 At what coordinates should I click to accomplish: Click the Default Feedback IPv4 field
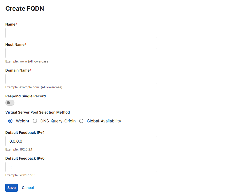point(81,141)
